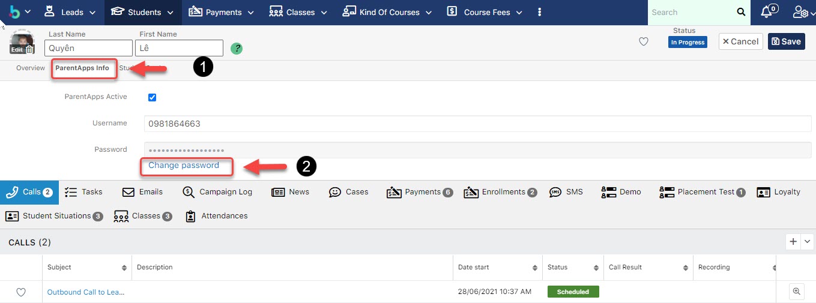Sort calls by Subject column
The image size is (816, 303).
[124, 268]
